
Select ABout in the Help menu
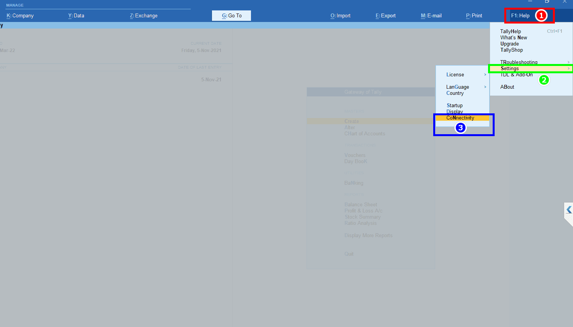[507, 87]
